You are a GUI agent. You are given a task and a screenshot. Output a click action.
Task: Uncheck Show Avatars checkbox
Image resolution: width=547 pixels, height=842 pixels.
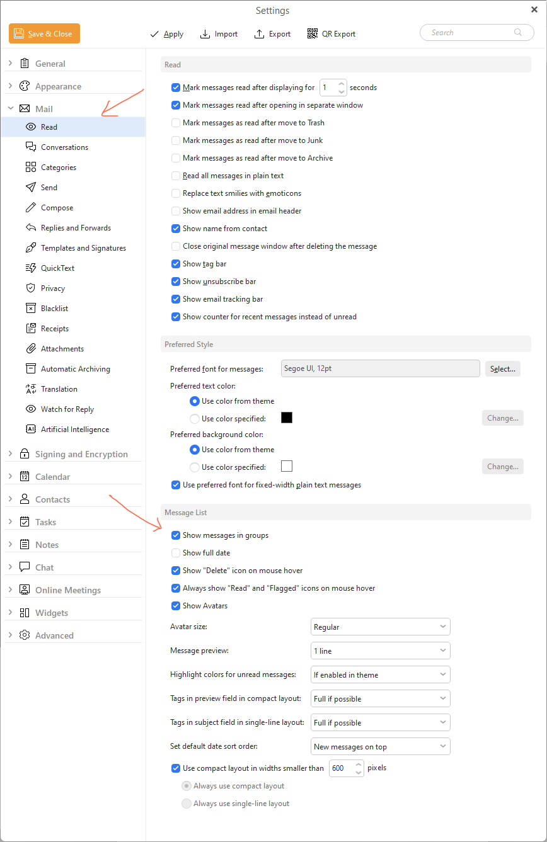pos(176,606)
